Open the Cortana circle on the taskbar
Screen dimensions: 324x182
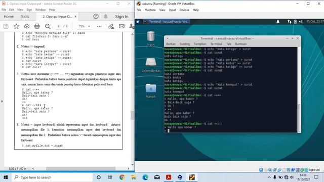pyautogui.click(x=99, y=177)
